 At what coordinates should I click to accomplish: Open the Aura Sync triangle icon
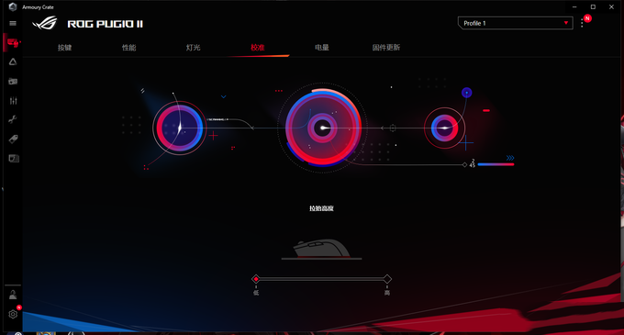coord(13,61)
